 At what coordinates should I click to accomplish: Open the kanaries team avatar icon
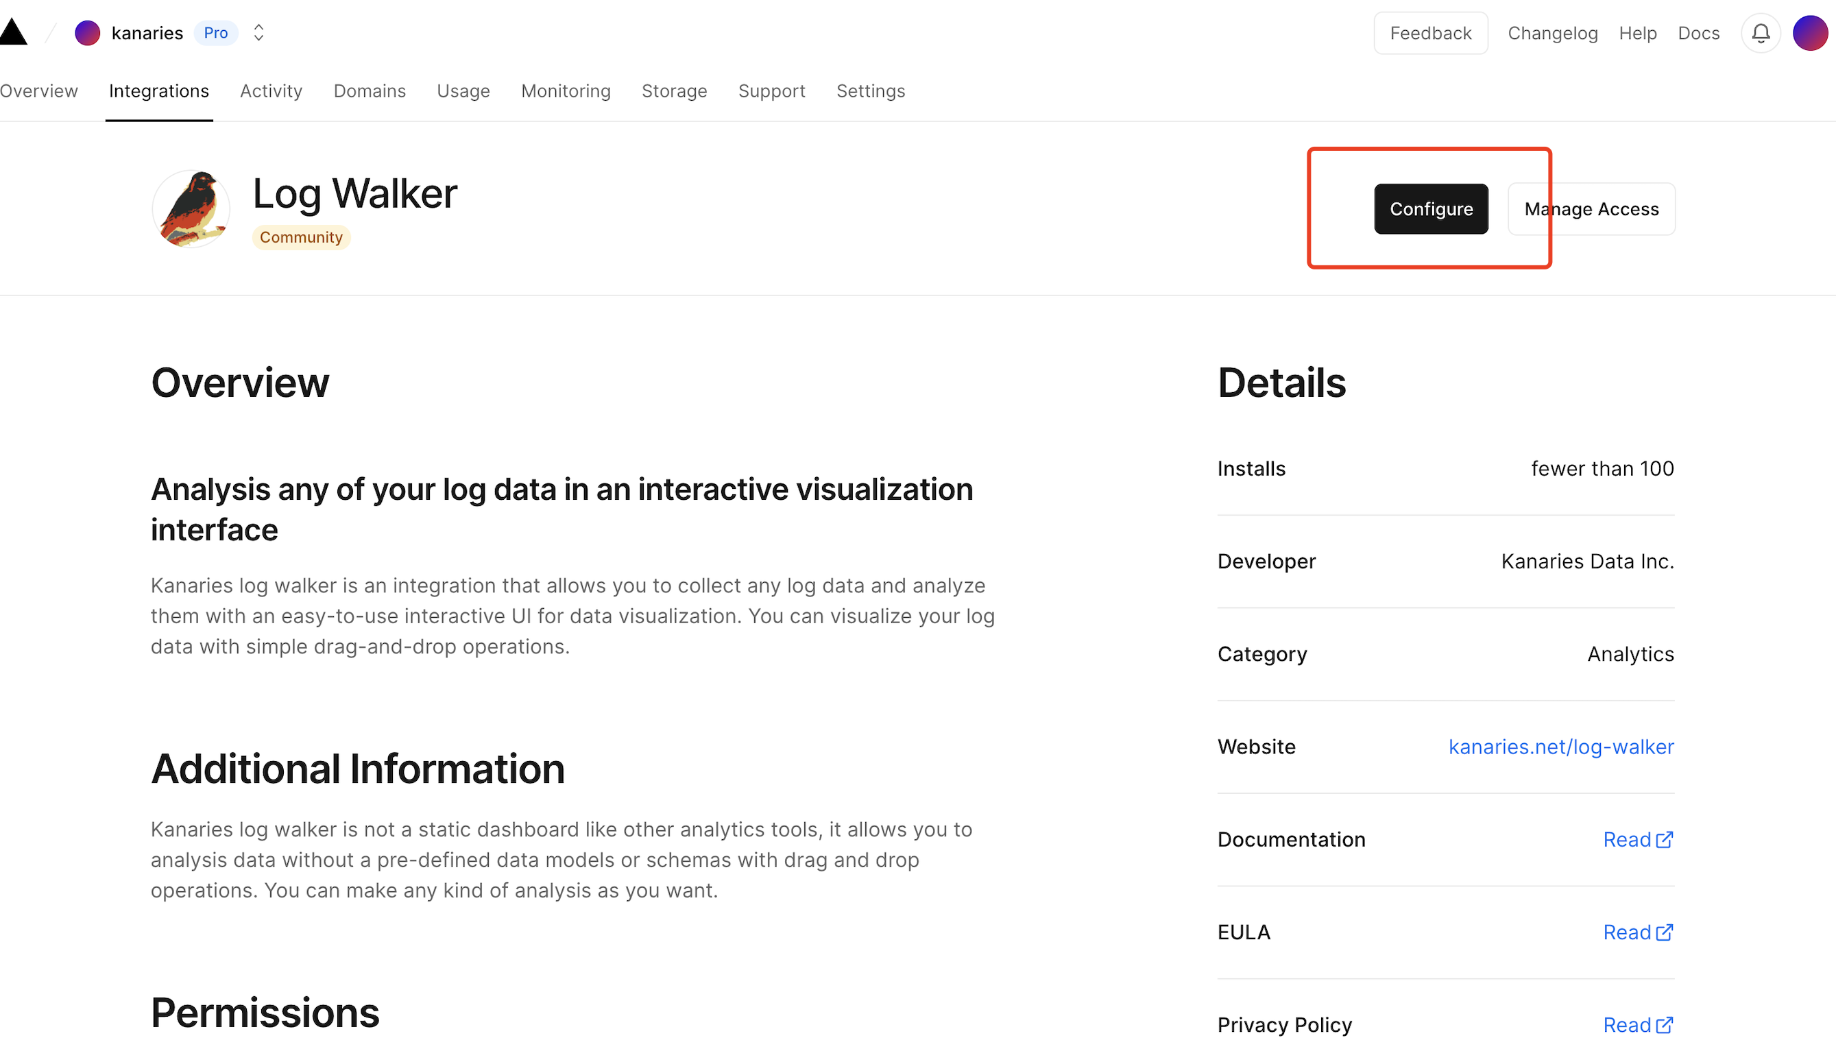tap(88, 33)
